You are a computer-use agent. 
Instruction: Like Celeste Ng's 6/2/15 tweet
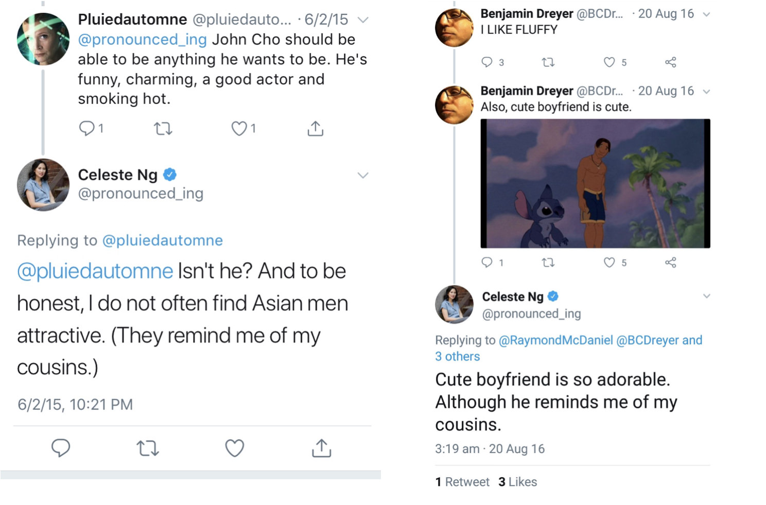(235, 448)
